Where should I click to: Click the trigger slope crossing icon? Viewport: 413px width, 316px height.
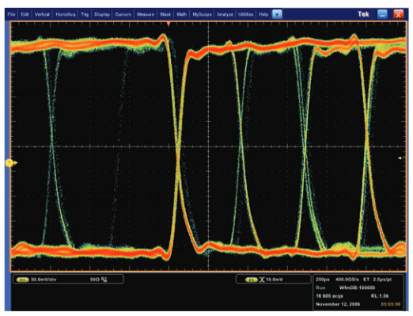pos(262,280)
